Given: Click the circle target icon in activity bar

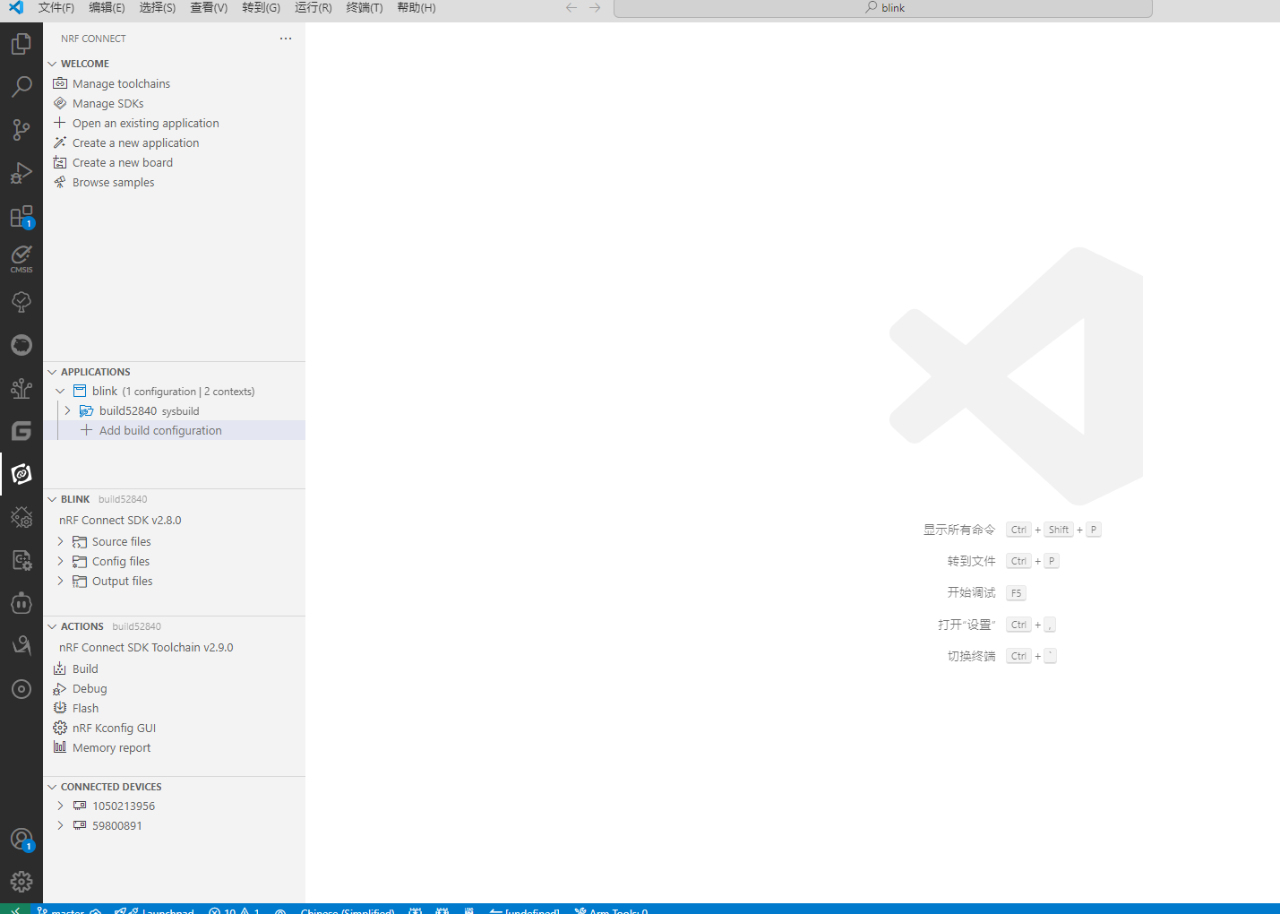Looking at the screenshot, I should pos(21,689).
